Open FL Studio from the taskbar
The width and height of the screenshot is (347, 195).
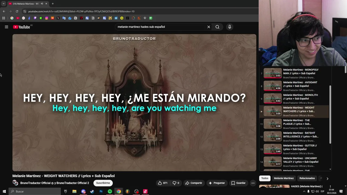pyautogui.click(x=127, y=191)
